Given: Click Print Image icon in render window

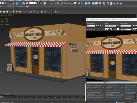Looking at the screenshot, I should coord(94,29).
